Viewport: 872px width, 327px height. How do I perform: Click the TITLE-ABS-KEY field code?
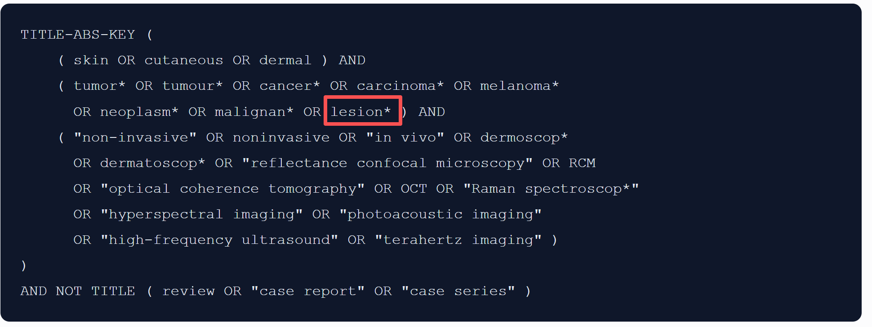click(78, 35)
